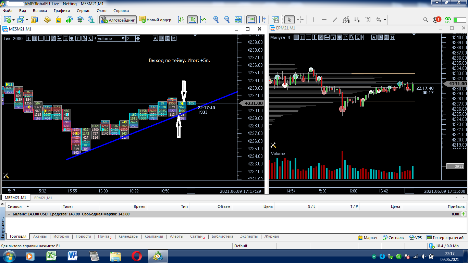Click the green plus button in the balance row
The width and height of the screenshot is (468, 263).
(464, 214)
